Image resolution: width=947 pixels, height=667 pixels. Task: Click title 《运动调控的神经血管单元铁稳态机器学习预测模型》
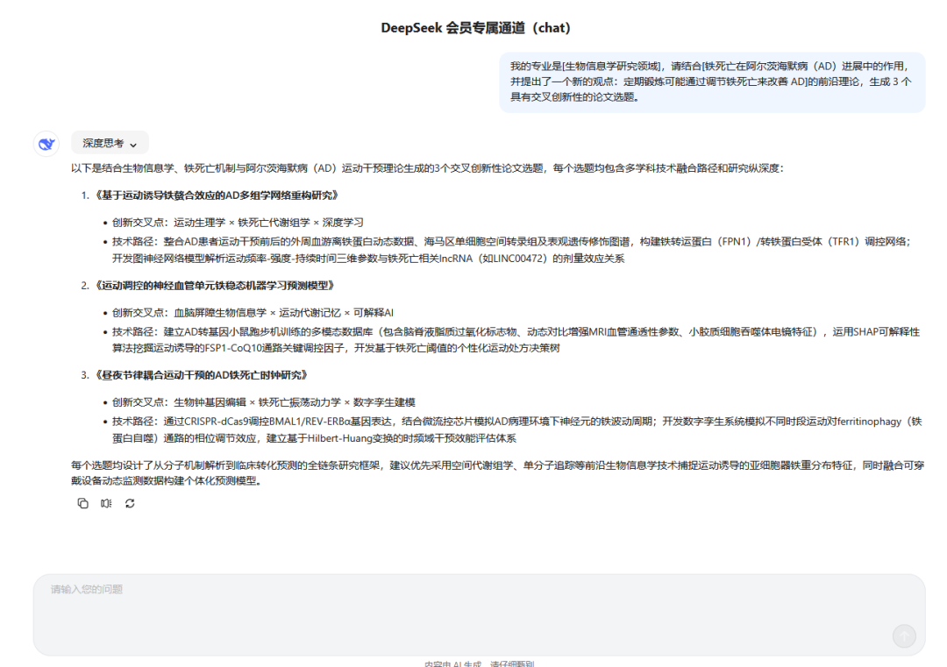(215, 285)
